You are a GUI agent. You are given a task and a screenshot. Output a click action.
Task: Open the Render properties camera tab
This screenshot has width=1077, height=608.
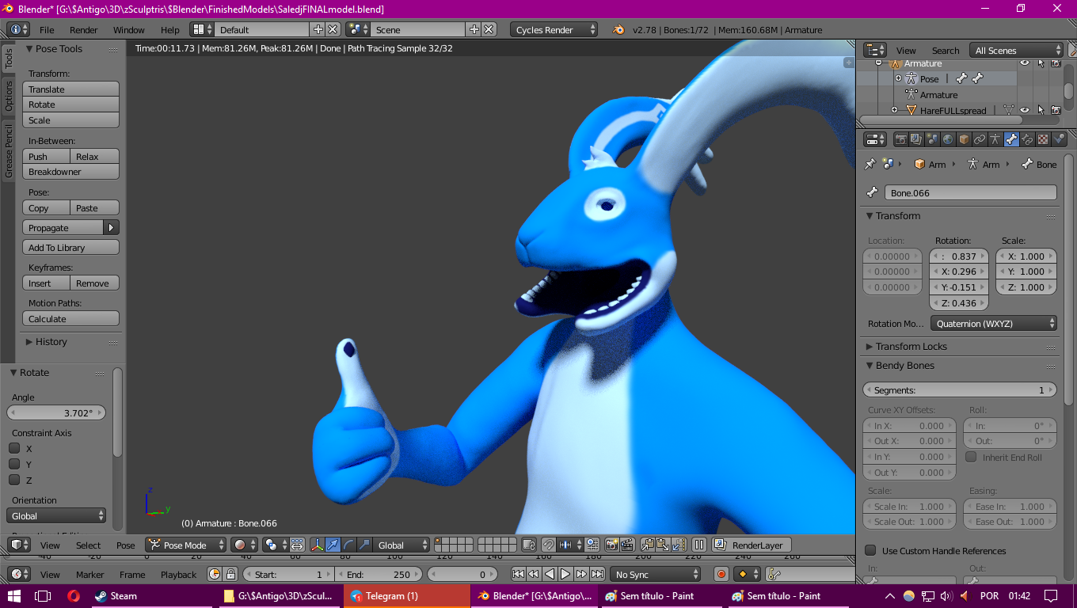click(900, 139)
